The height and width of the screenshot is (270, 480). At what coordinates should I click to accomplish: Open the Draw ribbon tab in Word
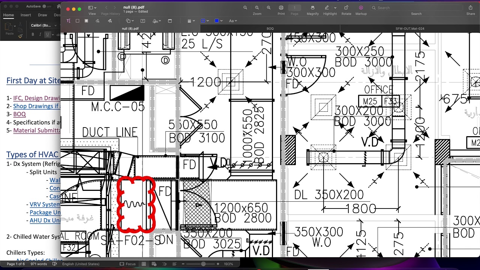(42, 15)
